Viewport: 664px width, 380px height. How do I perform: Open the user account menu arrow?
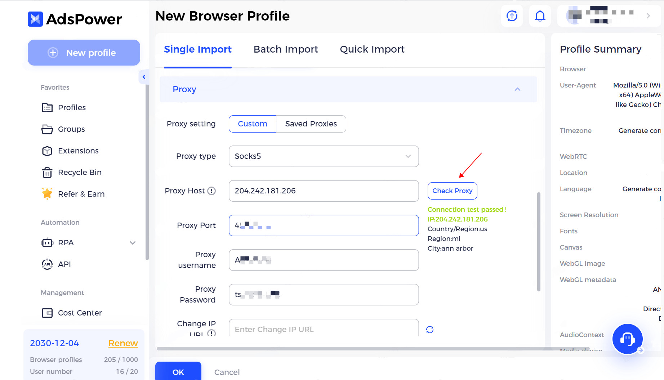coord(648,16)
